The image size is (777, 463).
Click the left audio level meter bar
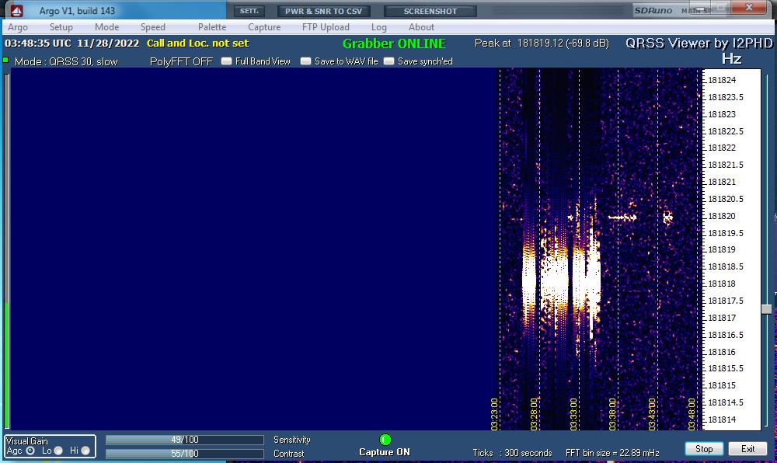pos(6,250)
